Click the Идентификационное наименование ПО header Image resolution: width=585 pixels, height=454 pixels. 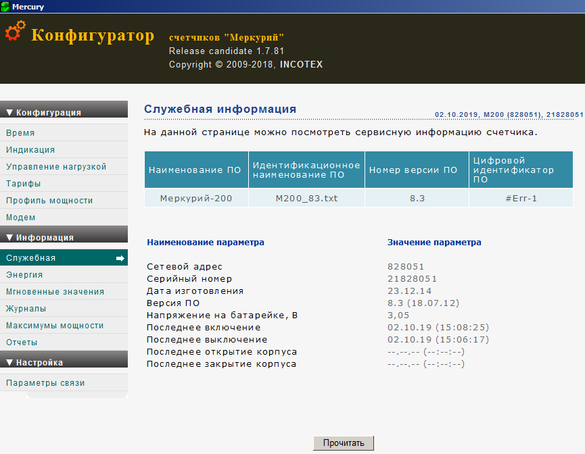(x=306, y=170)
